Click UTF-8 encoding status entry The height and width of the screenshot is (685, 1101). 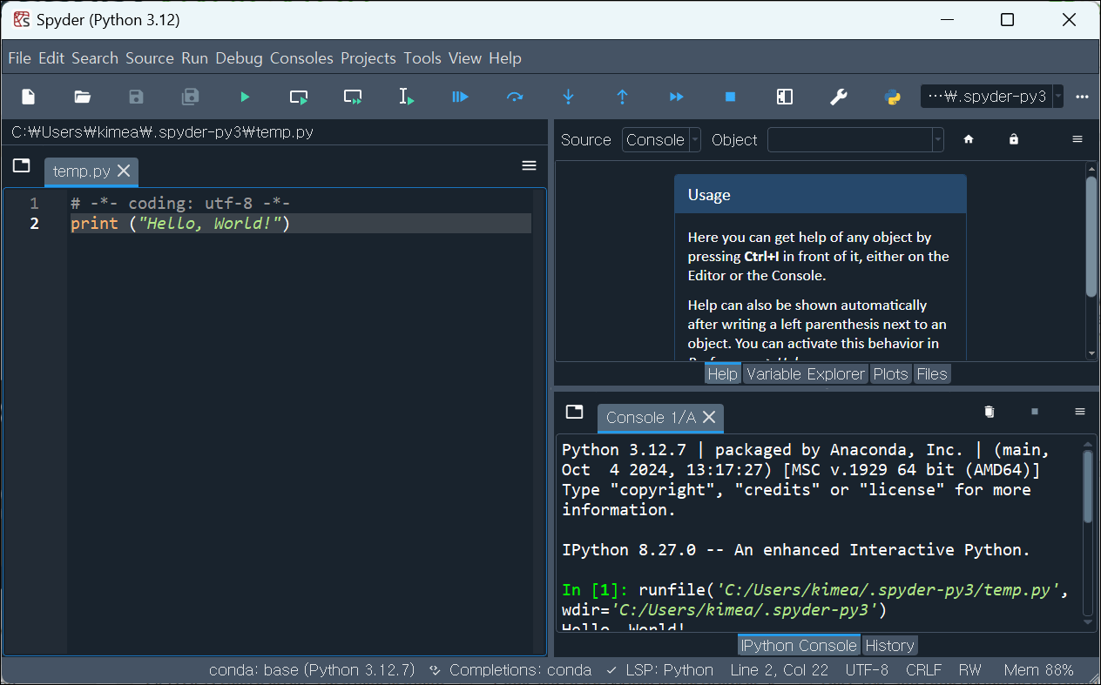867,670
